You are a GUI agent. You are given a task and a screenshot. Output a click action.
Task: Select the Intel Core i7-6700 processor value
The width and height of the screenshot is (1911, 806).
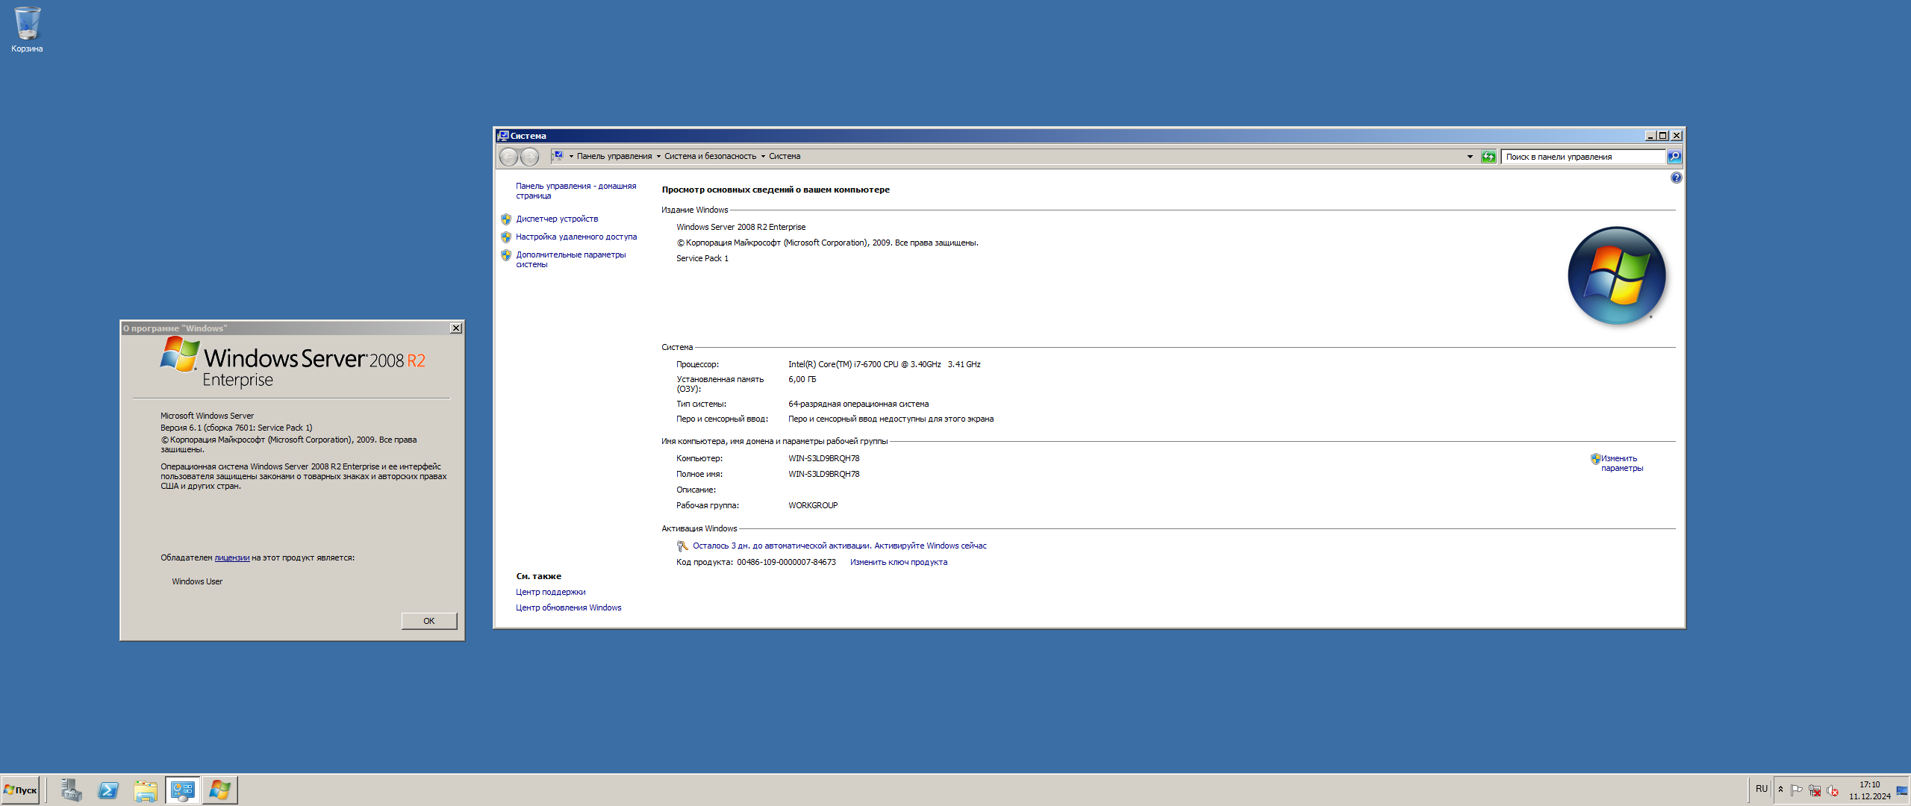pyautogui.click(x=884, y=365)
